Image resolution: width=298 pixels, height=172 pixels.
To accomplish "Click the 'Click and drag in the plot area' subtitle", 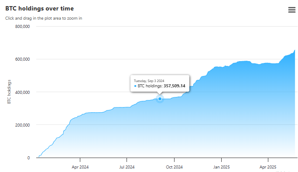I will tap(44, 18).
